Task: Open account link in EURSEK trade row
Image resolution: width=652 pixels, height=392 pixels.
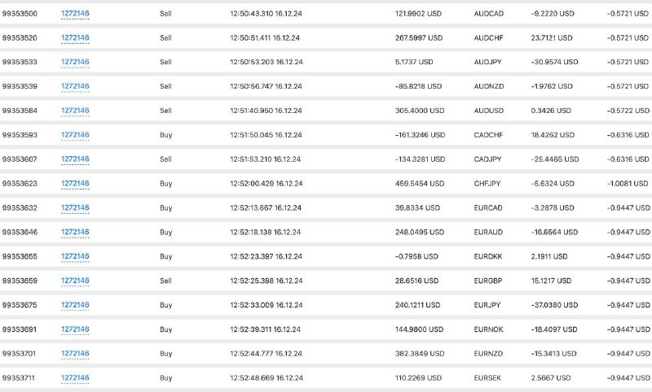Action: (75, 377)
